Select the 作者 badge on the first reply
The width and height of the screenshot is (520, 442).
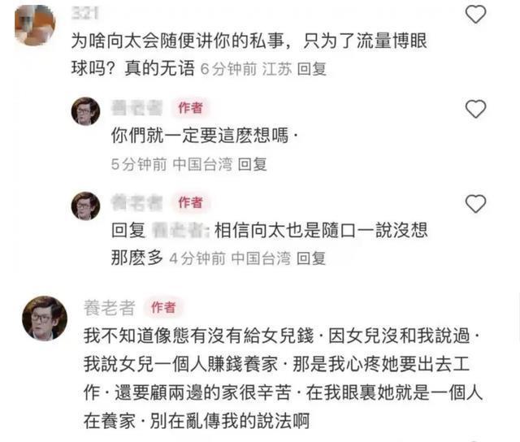(190, 108)
